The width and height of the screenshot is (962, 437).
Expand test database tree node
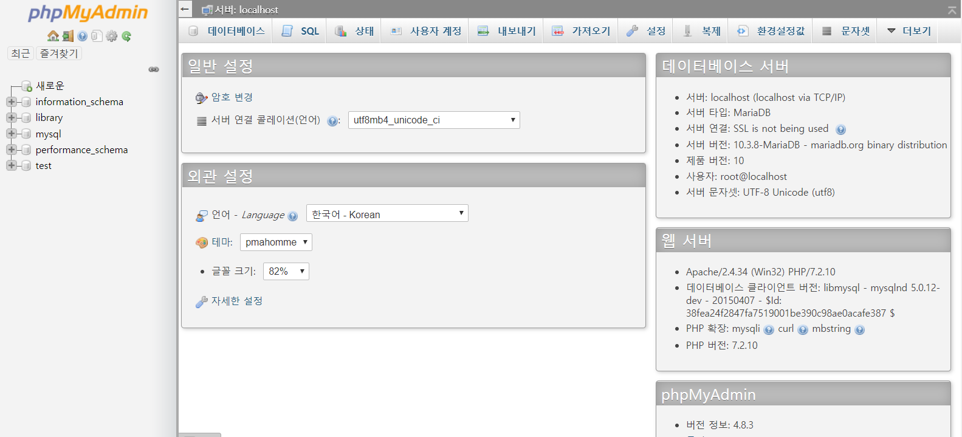(x=12, y=165)
